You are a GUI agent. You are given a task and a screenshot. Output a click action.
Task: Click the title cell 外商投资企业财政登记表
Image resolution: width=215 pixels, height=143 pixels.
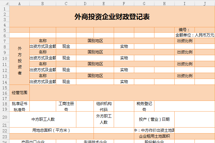[112, 17]
